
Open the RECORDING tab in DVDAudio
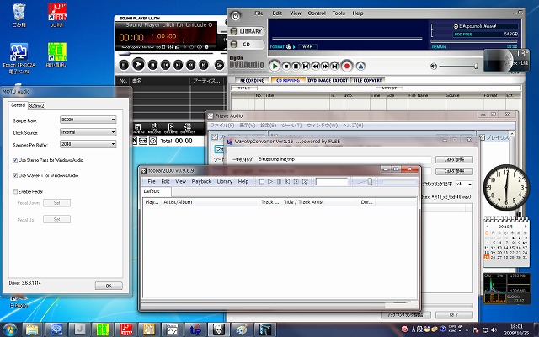point(252,80)
